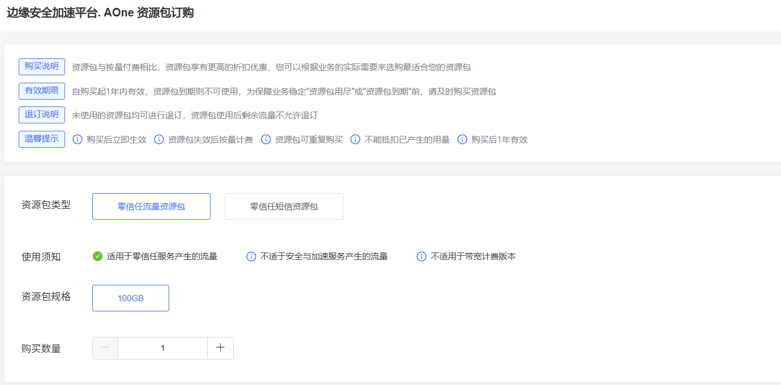Viewport: 781px width, 385px height.
Task: Select 零信任流量资源包 package type
Action: click(151, 207)
